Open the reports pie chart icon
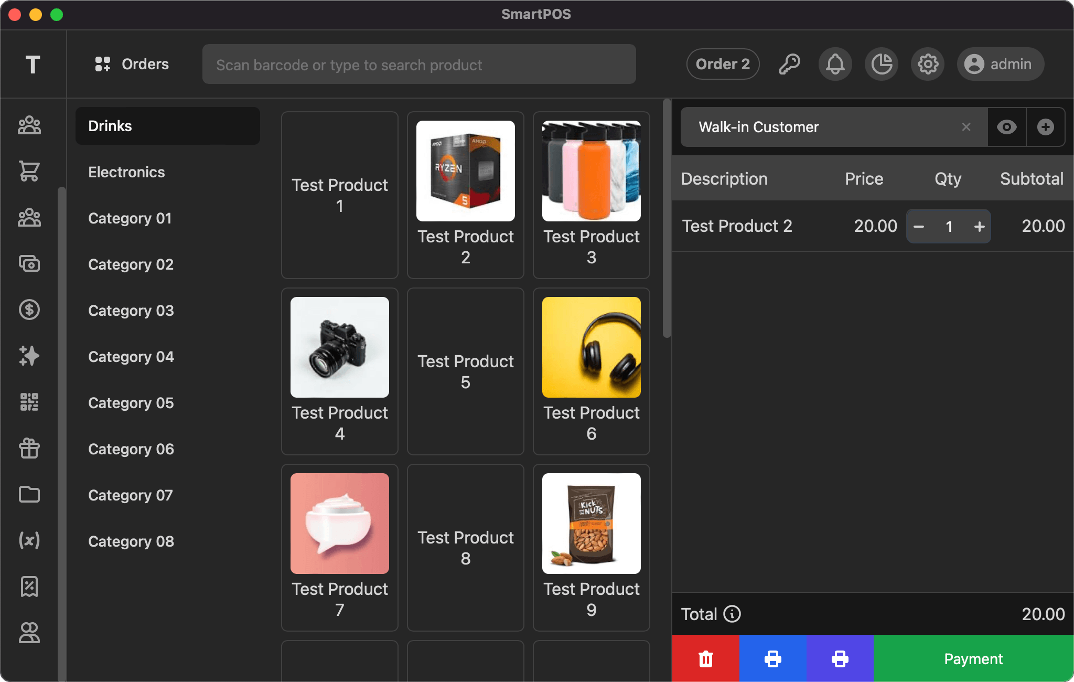The width and height of the screenshot is (1074, 682). [880, 64]
